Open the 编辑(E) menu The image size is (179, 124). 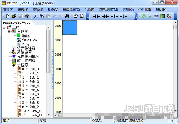(23, 10)
